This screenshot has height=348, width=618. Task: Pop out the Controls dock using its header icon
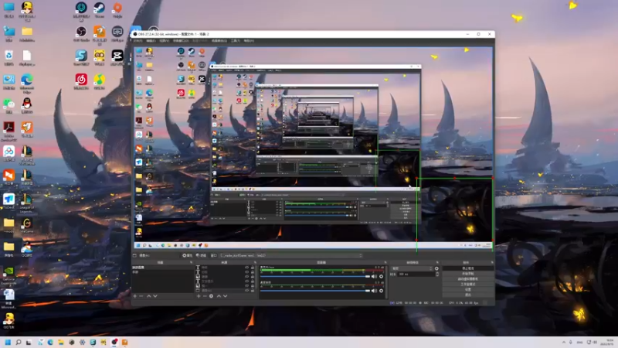492,262
